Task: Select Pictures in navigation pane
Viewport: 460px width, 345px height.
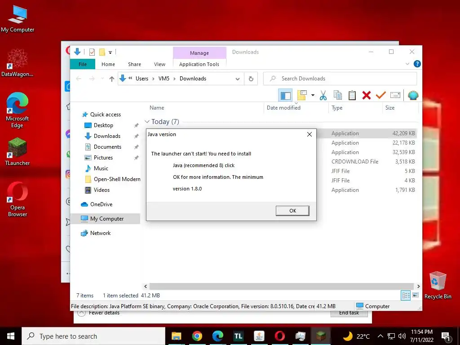Action: [x=103, y=158]
